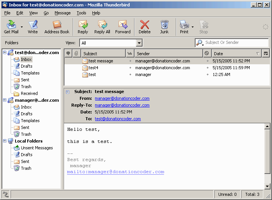Mark message as Junk
272x200 pixels.
click(164, 27)
